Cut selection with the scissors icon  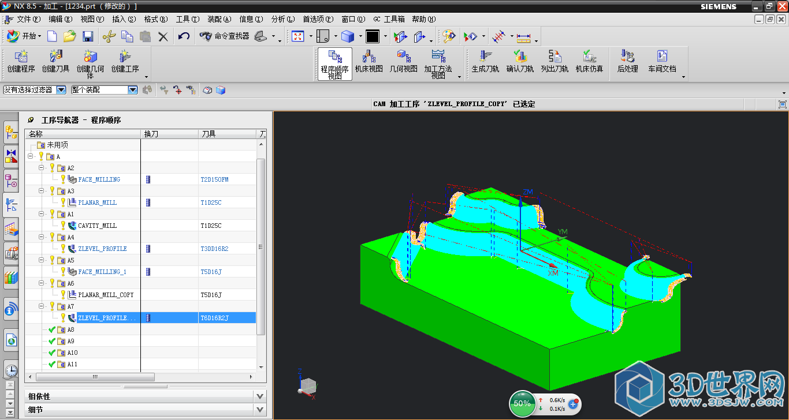(x=109, y=36)
